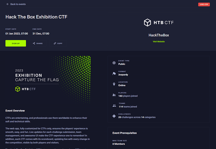Click the 114 teams joined text
The height and width of the screenshot is (149, 216).
click(x=128, y=107)
